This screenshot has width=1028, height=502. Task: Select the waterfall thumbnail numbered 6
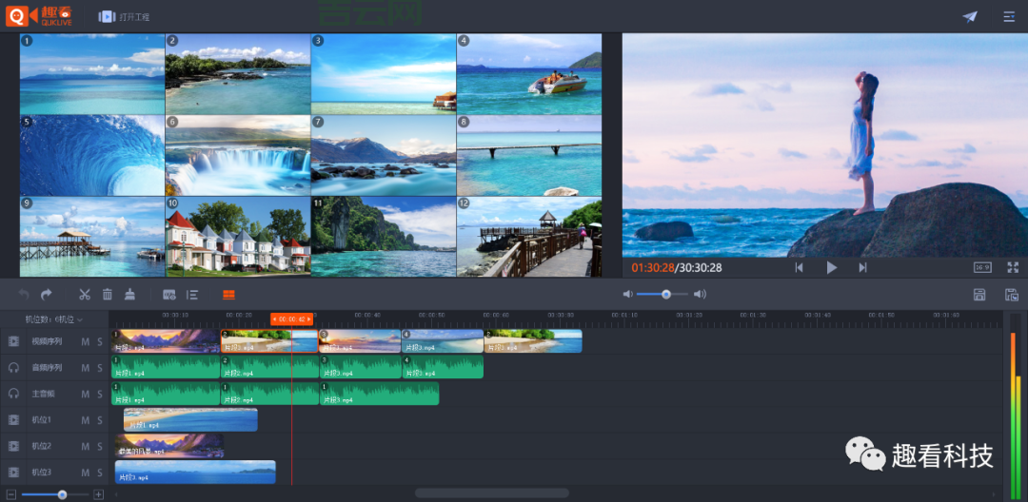(238, 156)
